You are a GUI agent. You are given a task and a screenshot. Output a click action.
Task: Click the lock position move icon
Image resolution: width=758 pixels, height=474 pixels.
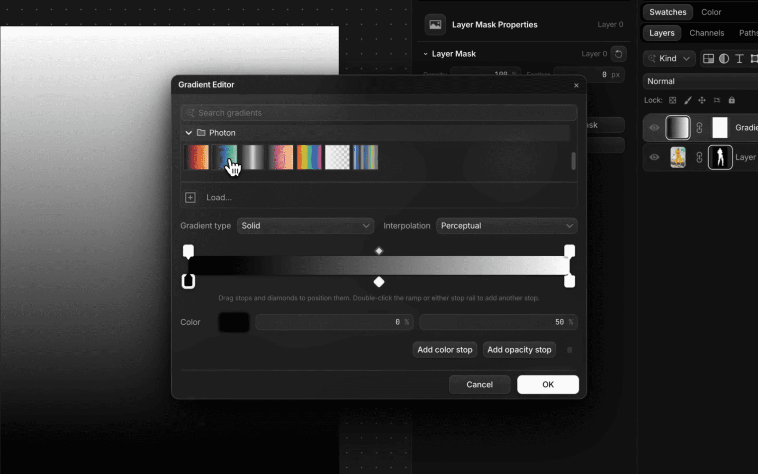702,100
